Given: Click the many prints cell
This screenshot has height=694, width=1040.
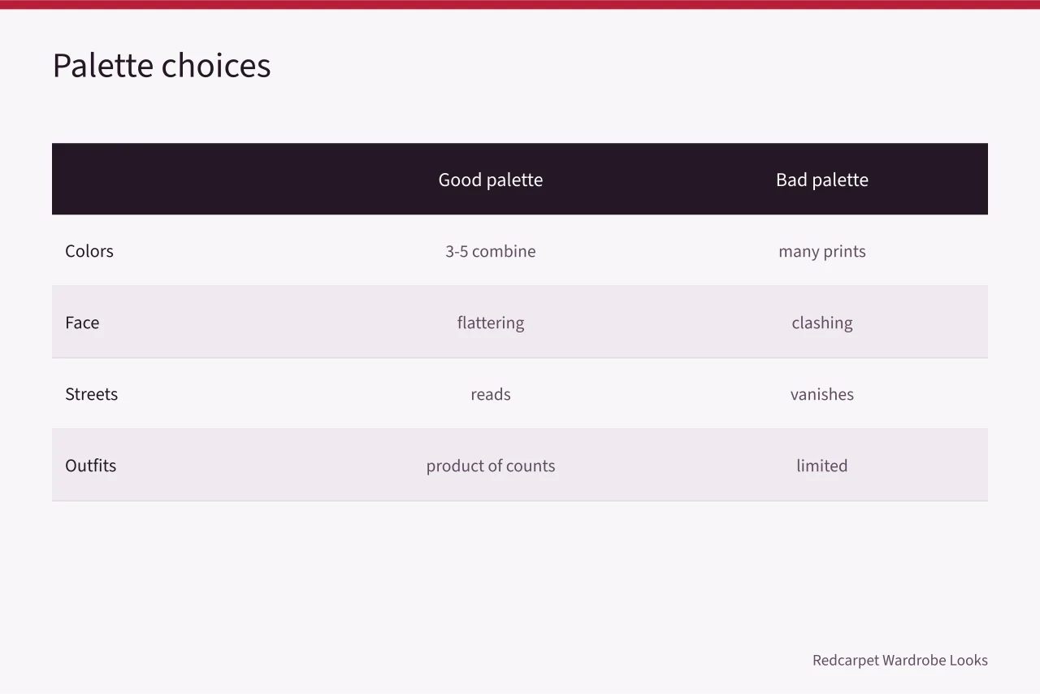Looking at the screenshot, I should pyautogui.click(x=822, y=251).
